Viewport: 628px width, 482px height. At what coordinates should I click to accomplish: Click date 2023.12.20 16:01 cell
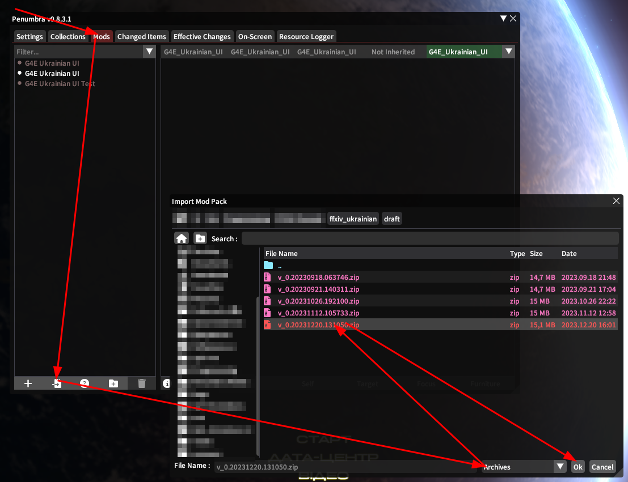pos(588,325)
